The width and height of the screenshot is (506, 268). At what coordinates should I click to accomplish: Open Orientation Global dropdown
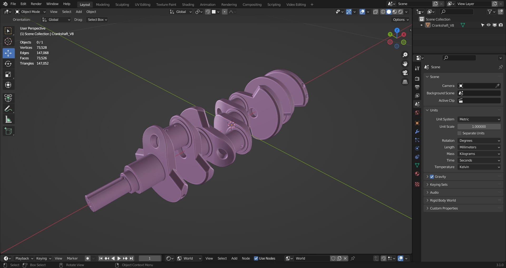[x=56, y=20]
